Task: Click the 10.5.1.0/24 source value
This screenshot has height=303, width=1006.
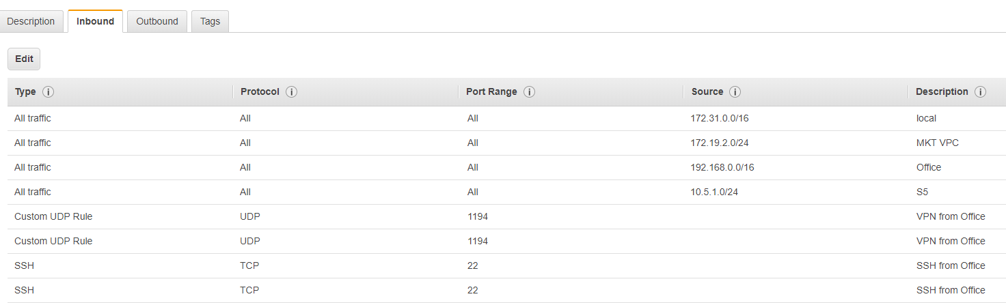Action: [714, 192]
